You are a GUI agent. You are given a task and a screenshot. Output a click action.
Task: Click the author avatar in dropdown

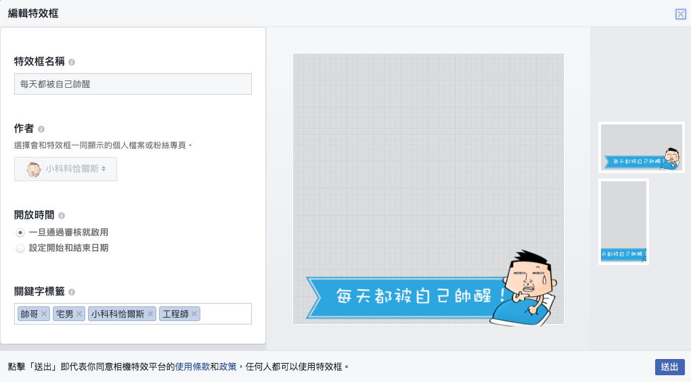tap(34, 169)
